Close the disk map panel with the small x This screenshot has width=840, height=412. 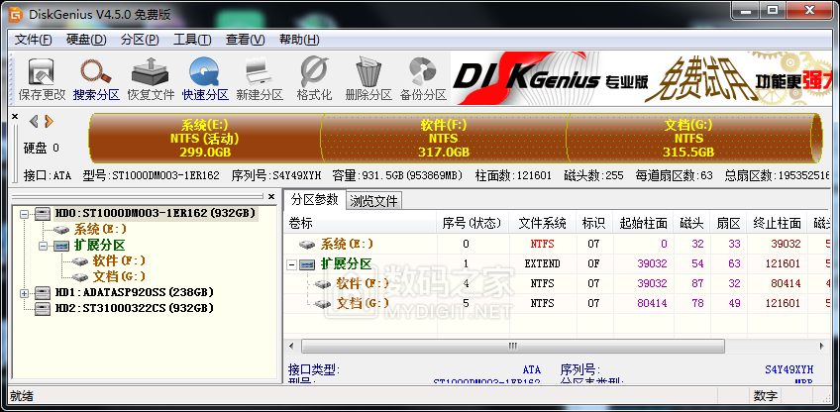[15, 116]
